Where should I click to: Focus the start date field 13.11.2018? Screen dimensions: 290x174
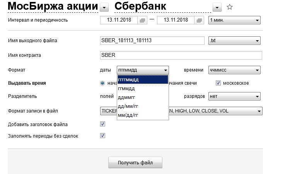119,20
